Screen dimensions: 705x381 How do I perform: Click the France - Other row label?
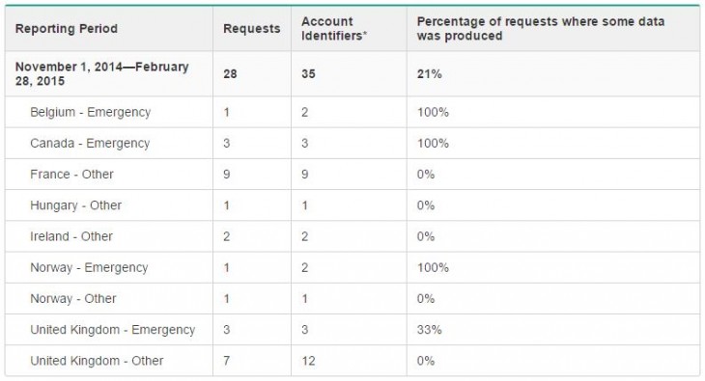(71, 175)
